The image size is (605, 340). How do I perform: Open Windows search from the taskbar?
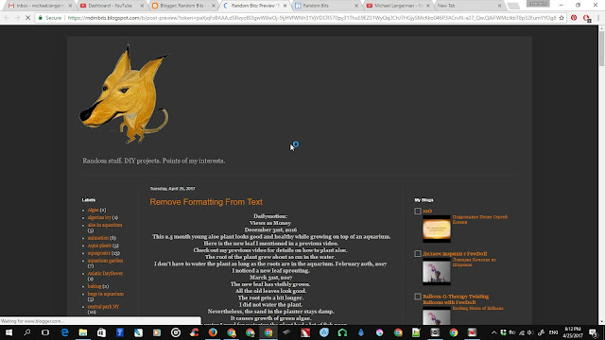click(27, 332)
